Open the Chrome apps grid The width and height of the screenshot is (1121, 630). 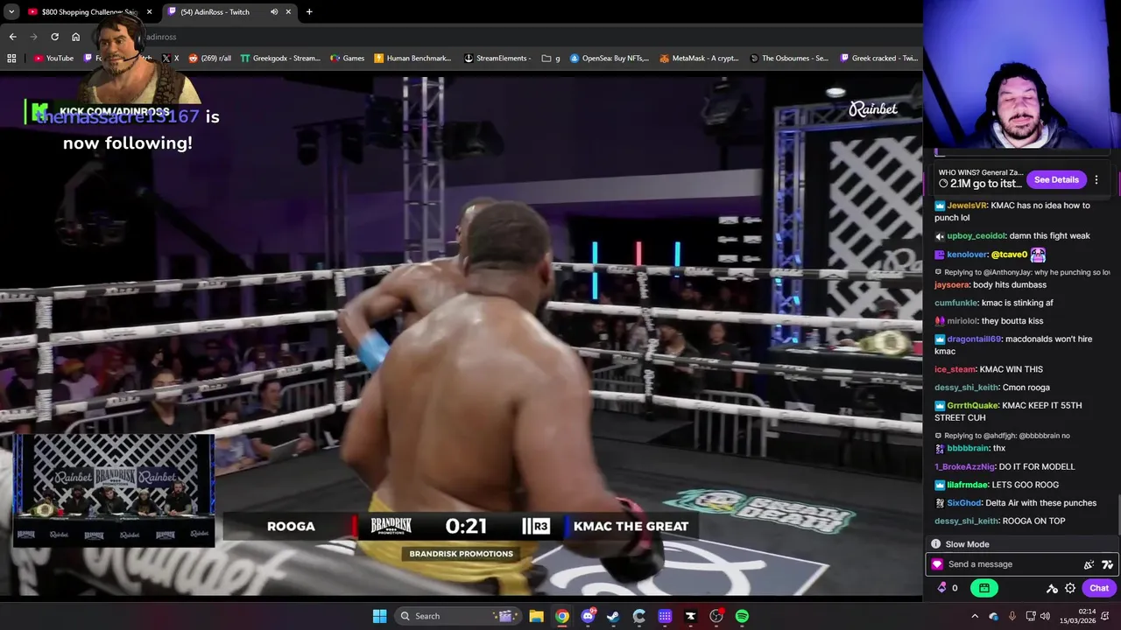[11, 59]
